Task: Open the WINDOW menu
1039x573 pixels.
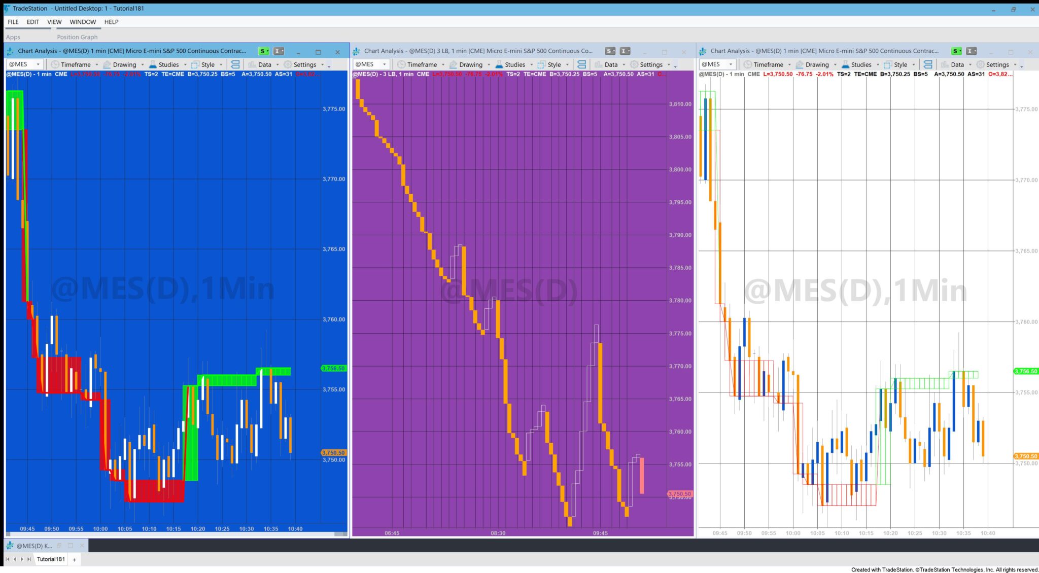Action: [x=83, y=22]
